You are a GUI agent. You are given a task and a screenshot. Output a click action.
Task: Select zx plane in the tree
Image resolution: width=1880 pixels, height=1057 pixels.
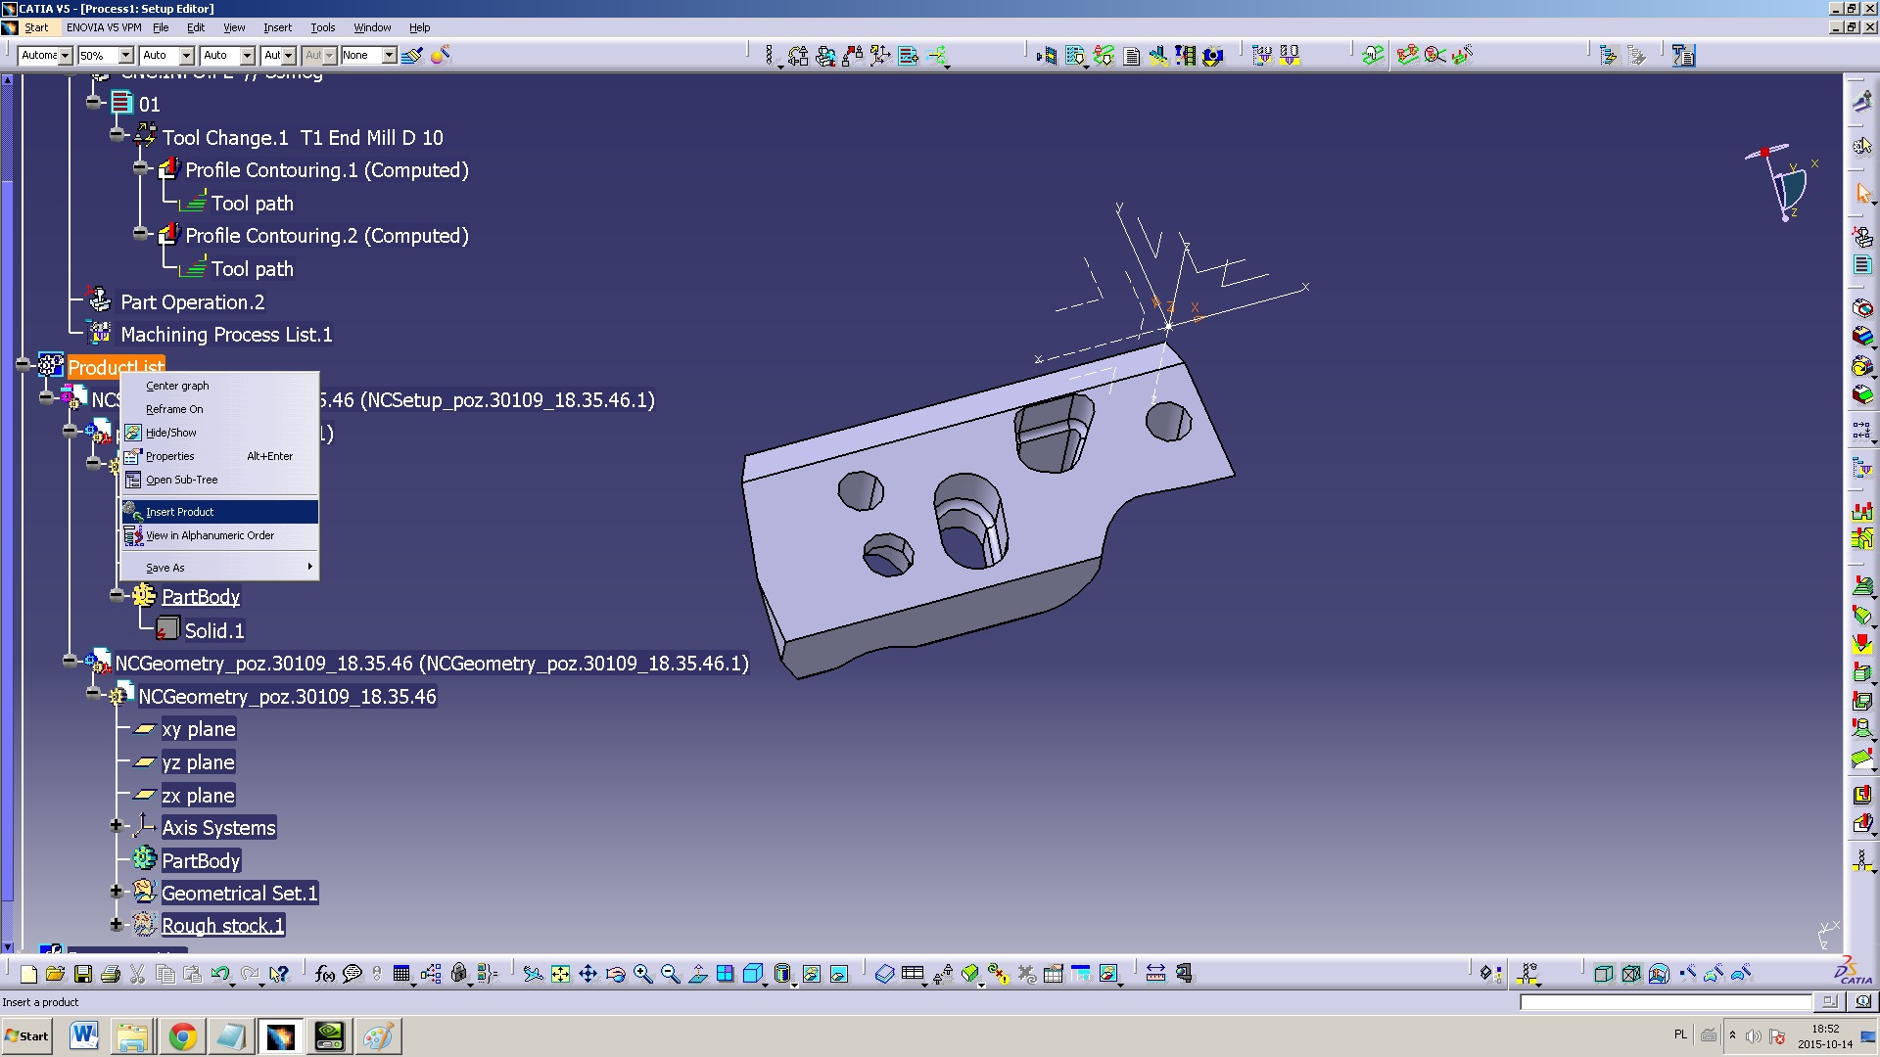(198, 796)
